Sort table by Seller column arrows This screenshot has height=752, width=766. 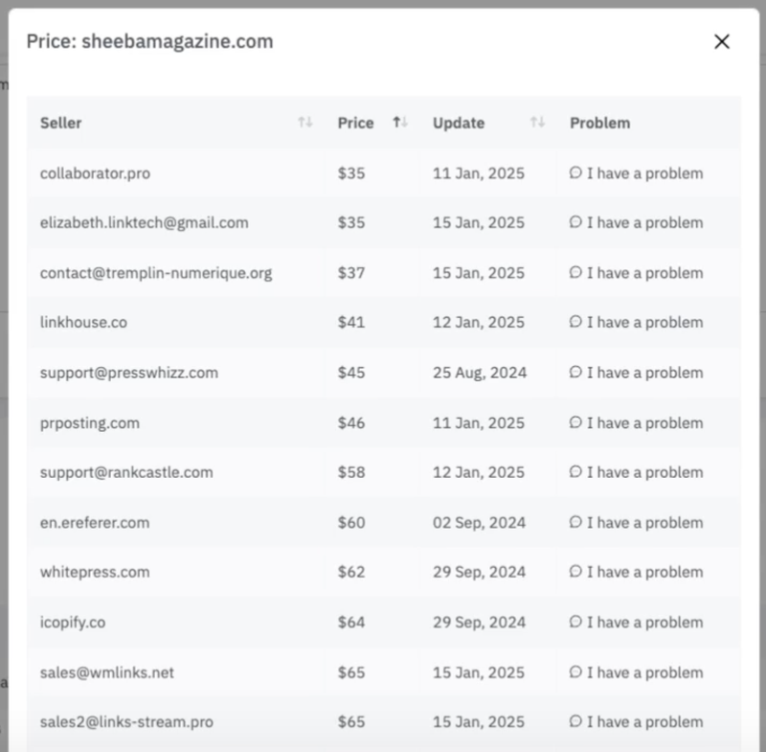[x=304, y=123]
